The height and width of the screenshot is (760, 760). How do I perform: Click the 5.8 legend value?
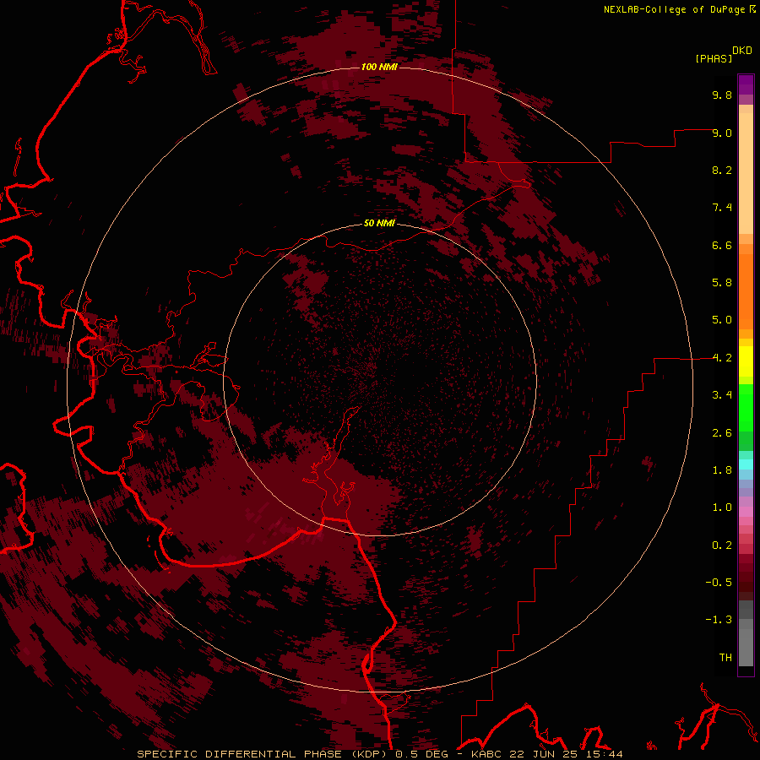coord(722,283)
